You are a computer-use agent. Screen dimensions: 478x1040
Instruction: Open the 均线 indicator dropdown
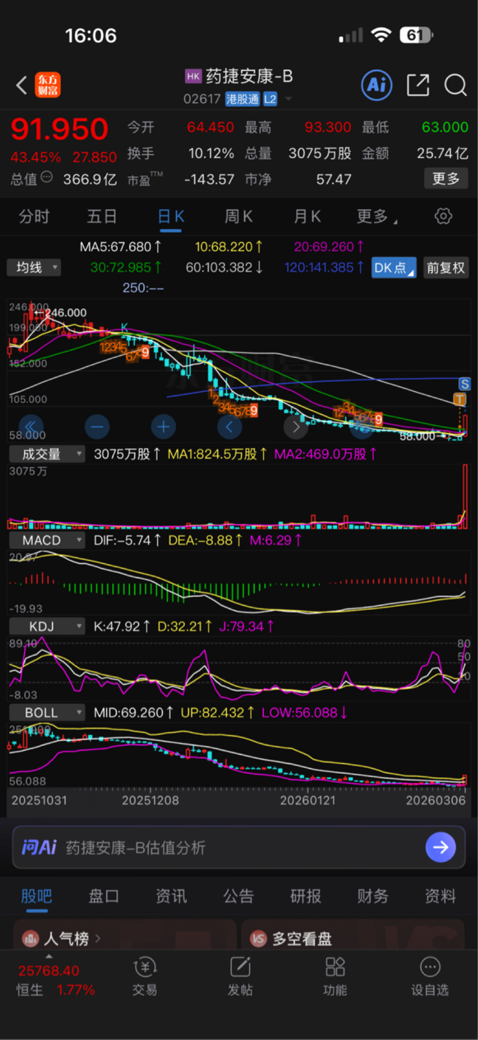(34, 268)
